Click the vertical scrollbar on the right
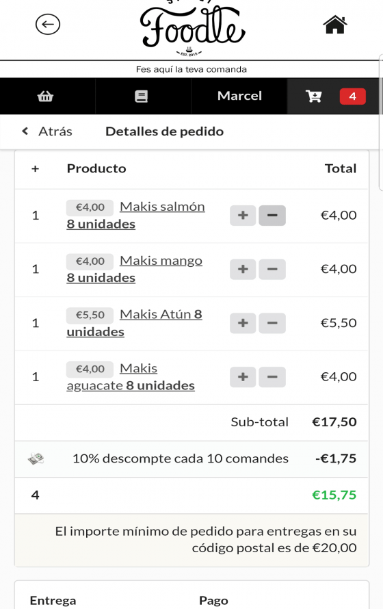 (381, 122)
